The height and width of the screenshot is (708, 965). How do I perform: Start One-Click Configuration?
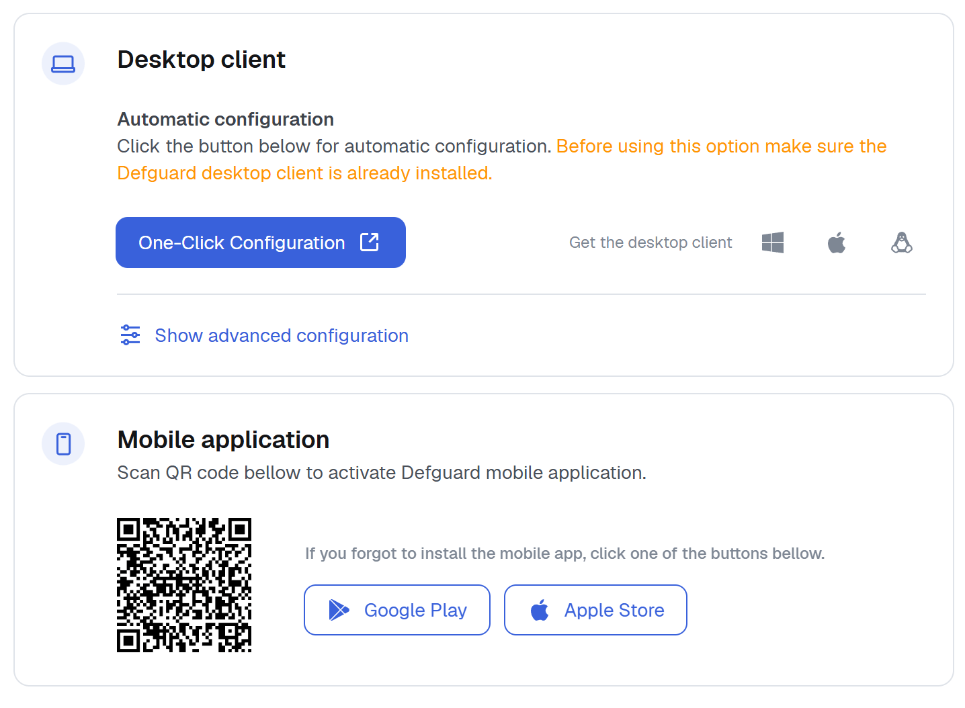coord(261,242)
